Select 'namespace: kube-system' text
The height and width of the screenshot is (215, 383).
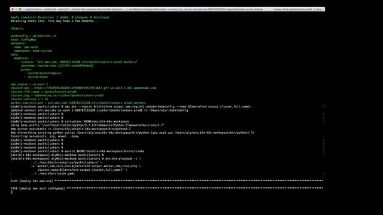(33, 51)
